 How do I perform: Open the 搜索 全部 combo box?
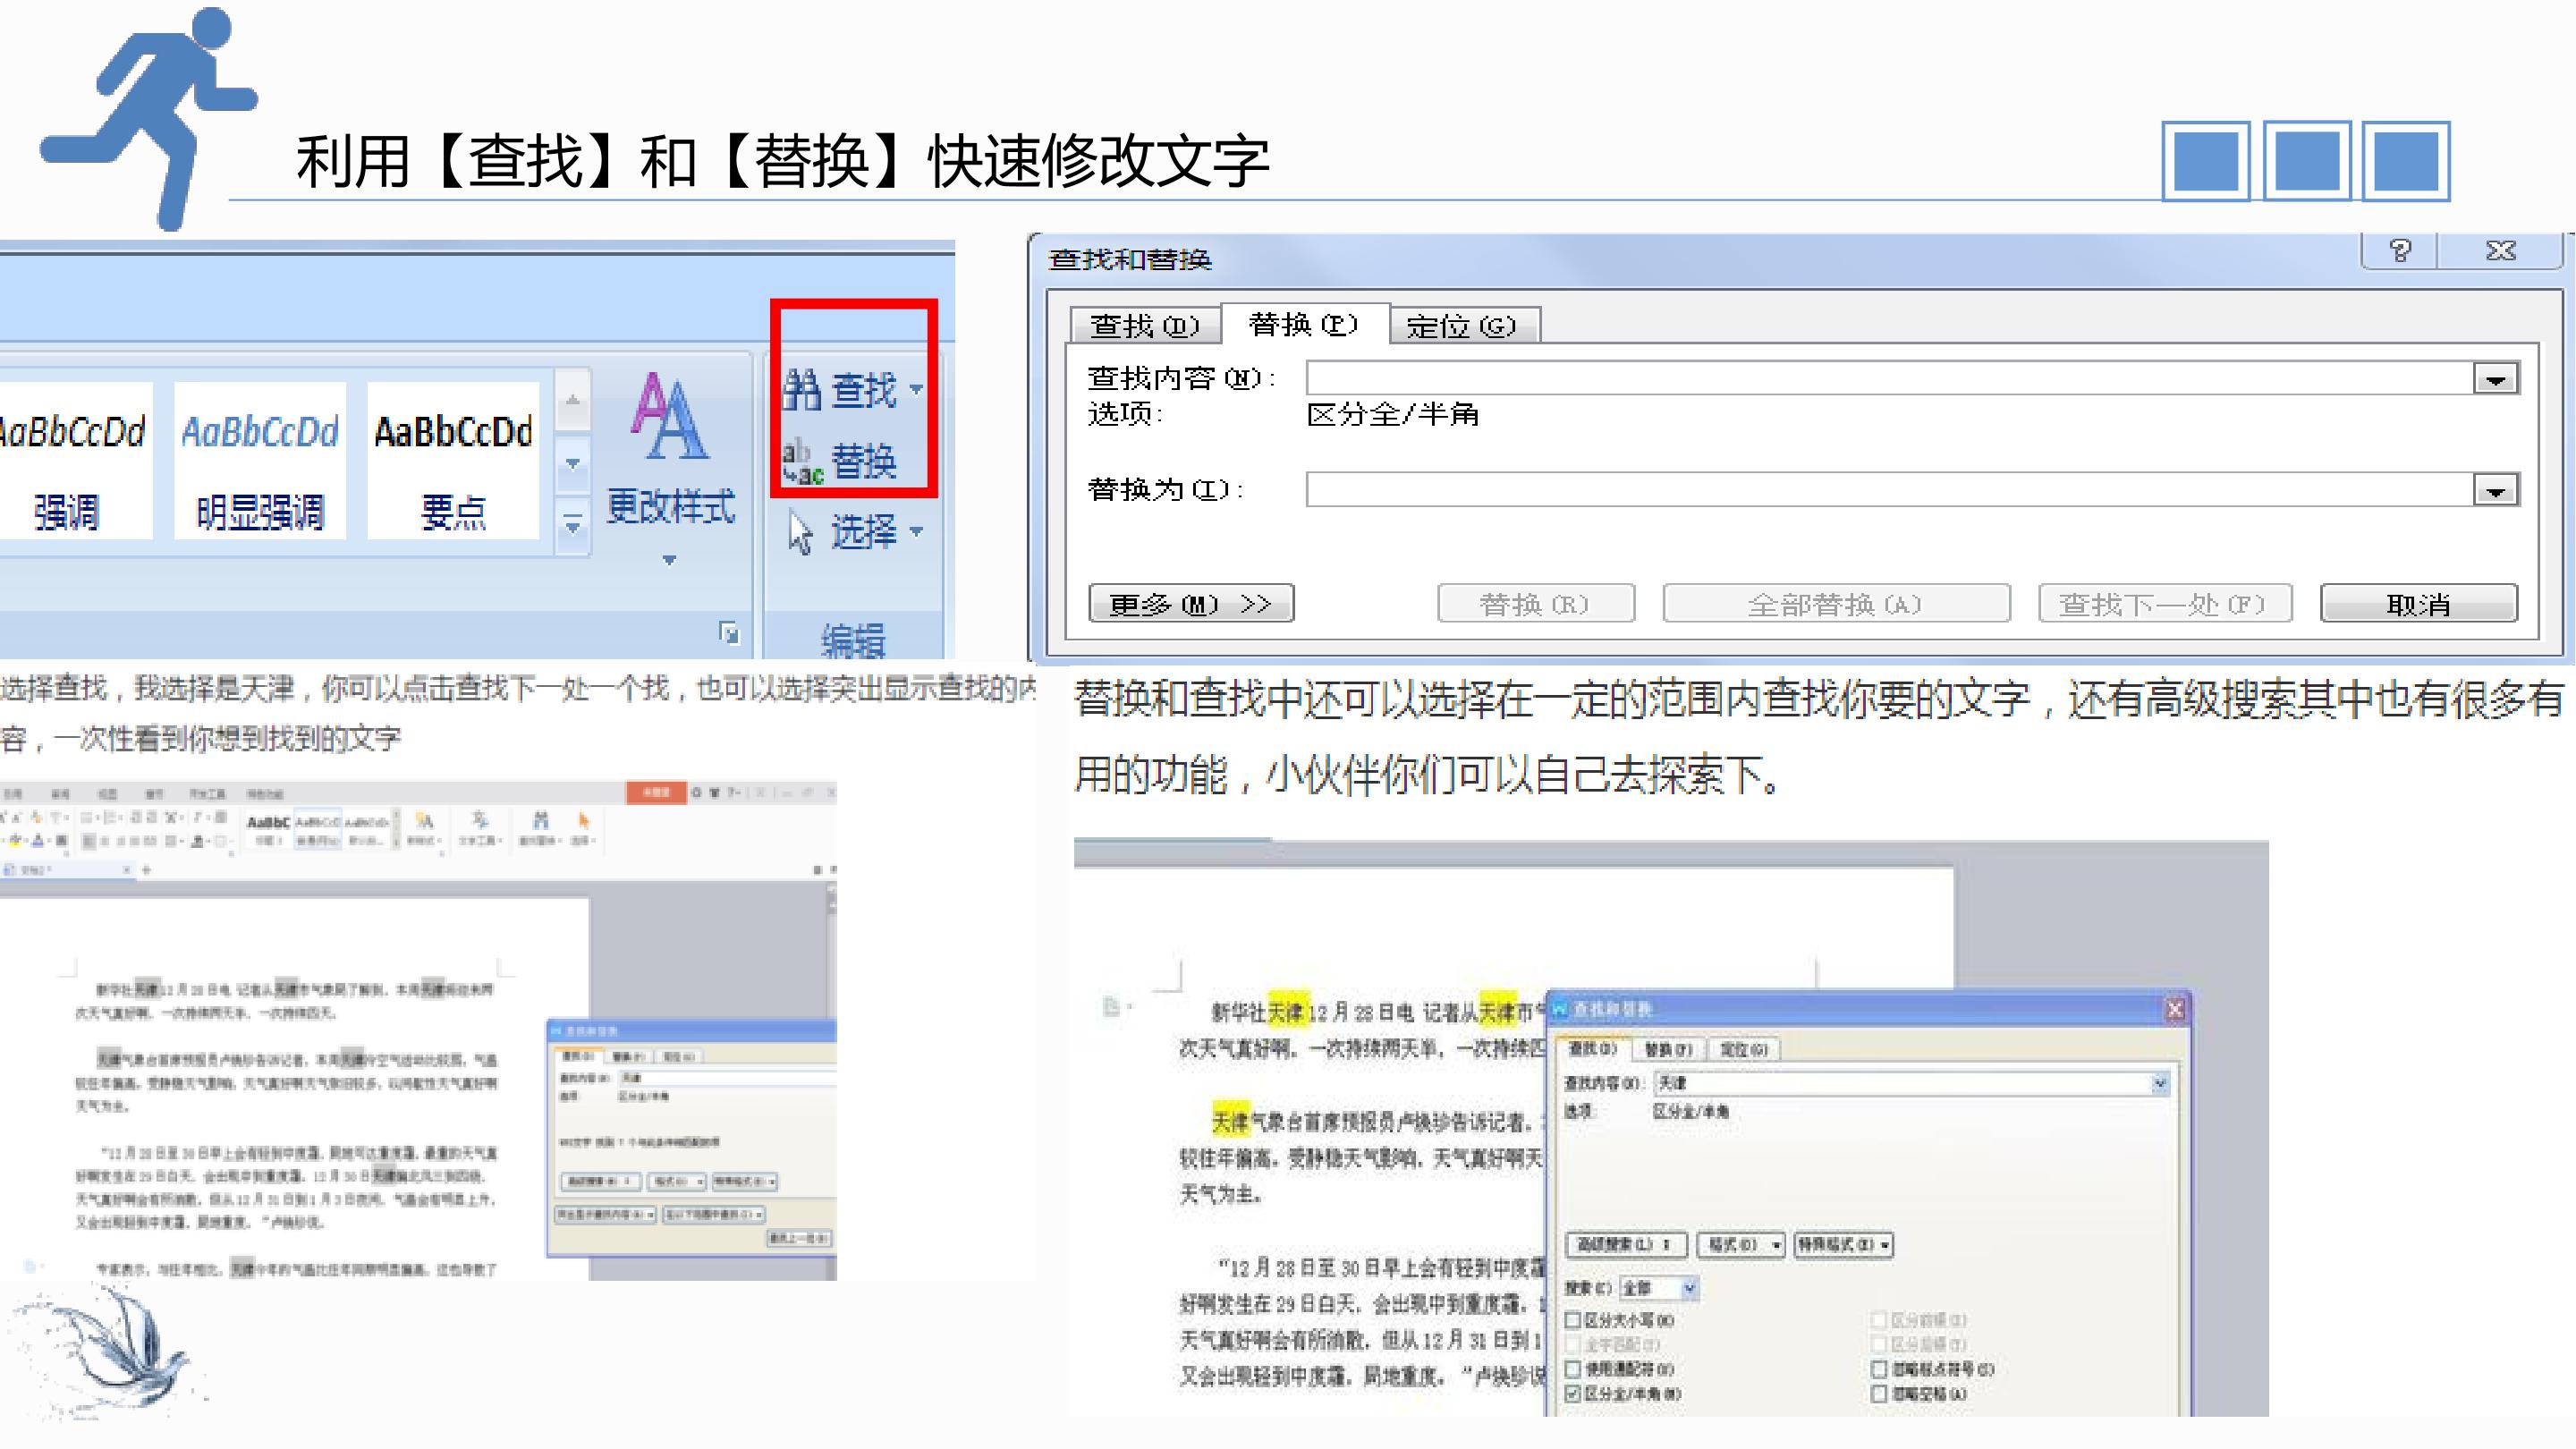point(1659,1288)
